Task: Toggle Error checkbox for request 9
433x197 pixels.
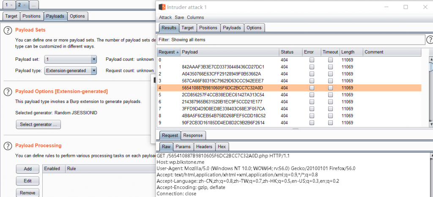Action: click(312, 123)
